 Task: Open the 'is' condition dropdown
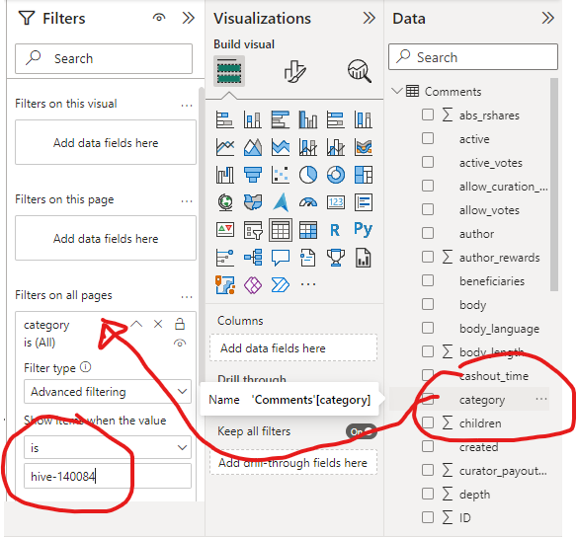click(108, 447)
